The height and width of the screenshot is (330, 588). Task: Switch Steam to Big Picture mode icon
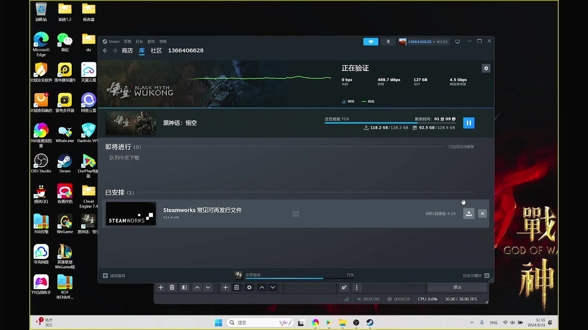[x=458, y=42]
